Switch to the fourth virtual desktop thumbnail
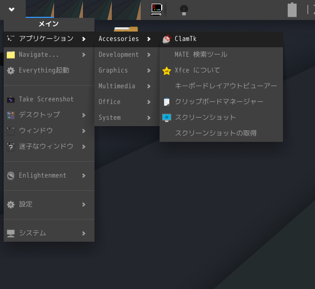Image resolution: width=315 pixels, height=289 pixels. (127, 10)
